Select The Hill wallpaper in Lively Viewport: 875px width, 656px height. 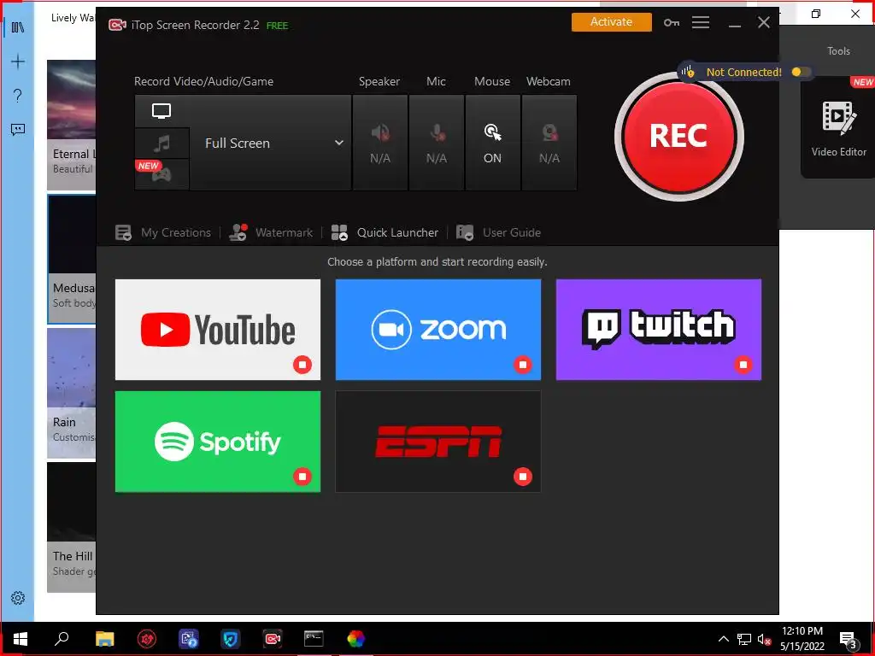coord(72,527)
